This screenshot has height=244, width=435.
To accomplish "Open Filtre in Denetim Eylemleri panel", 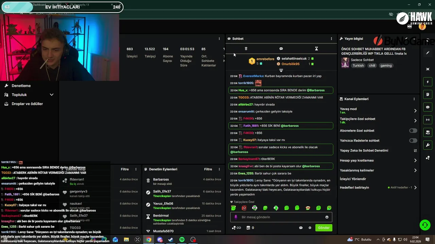I will pyautogui.click(x=208, y=169).
